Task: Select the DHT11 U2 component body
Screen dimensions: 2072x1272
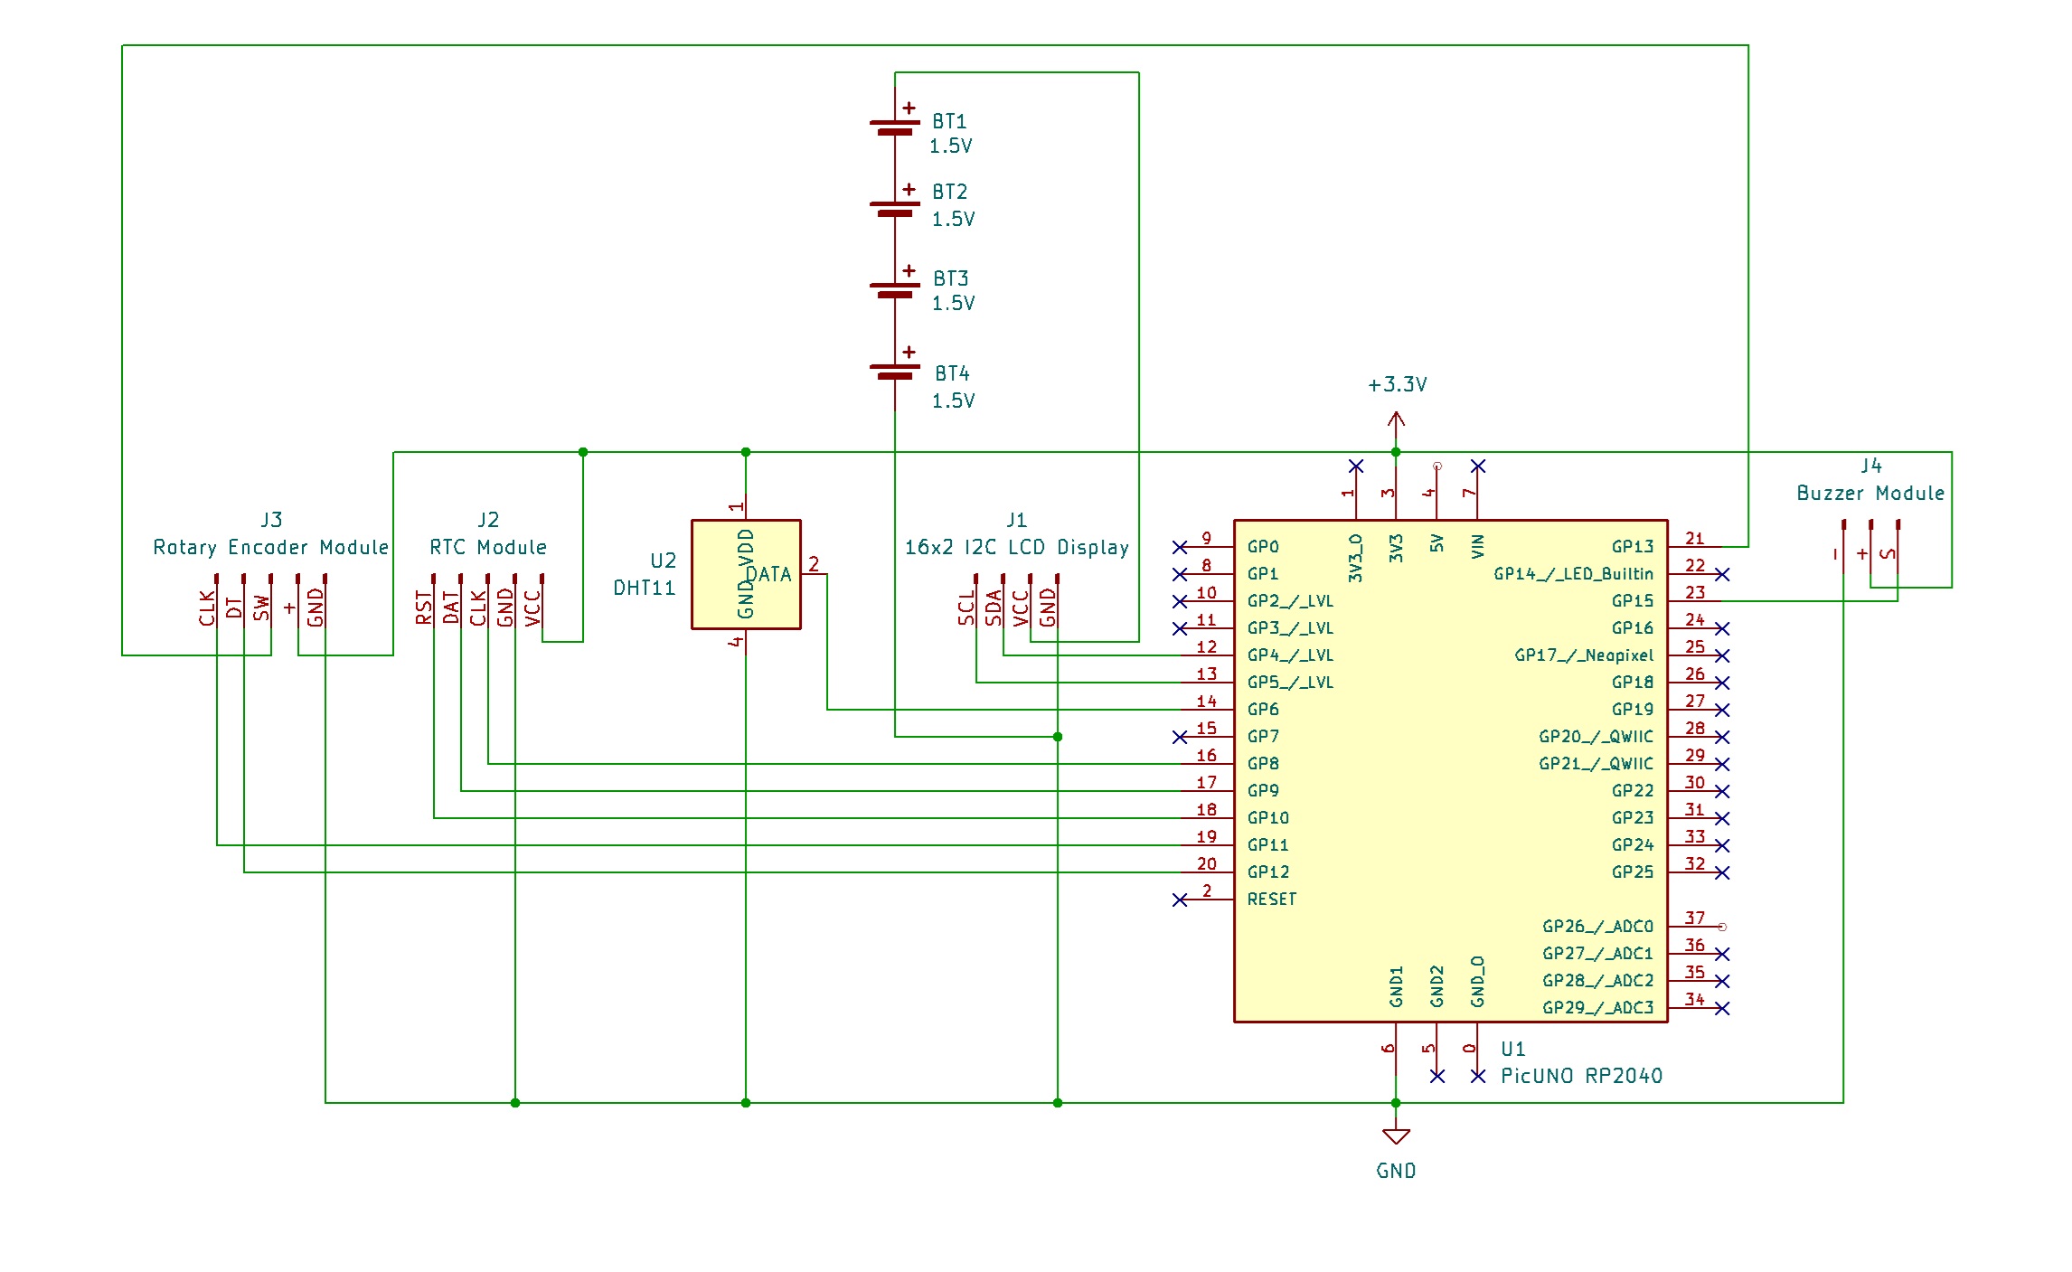Action: tap(746, 574)
